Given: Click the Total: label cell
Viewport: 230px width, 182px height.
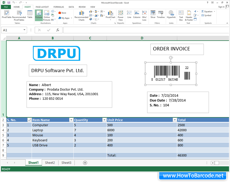Looking at the screenshot, I should click(x=142, y=155).
